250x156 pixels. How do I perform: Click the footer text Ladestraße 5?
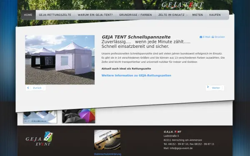(x=171, y=136)
